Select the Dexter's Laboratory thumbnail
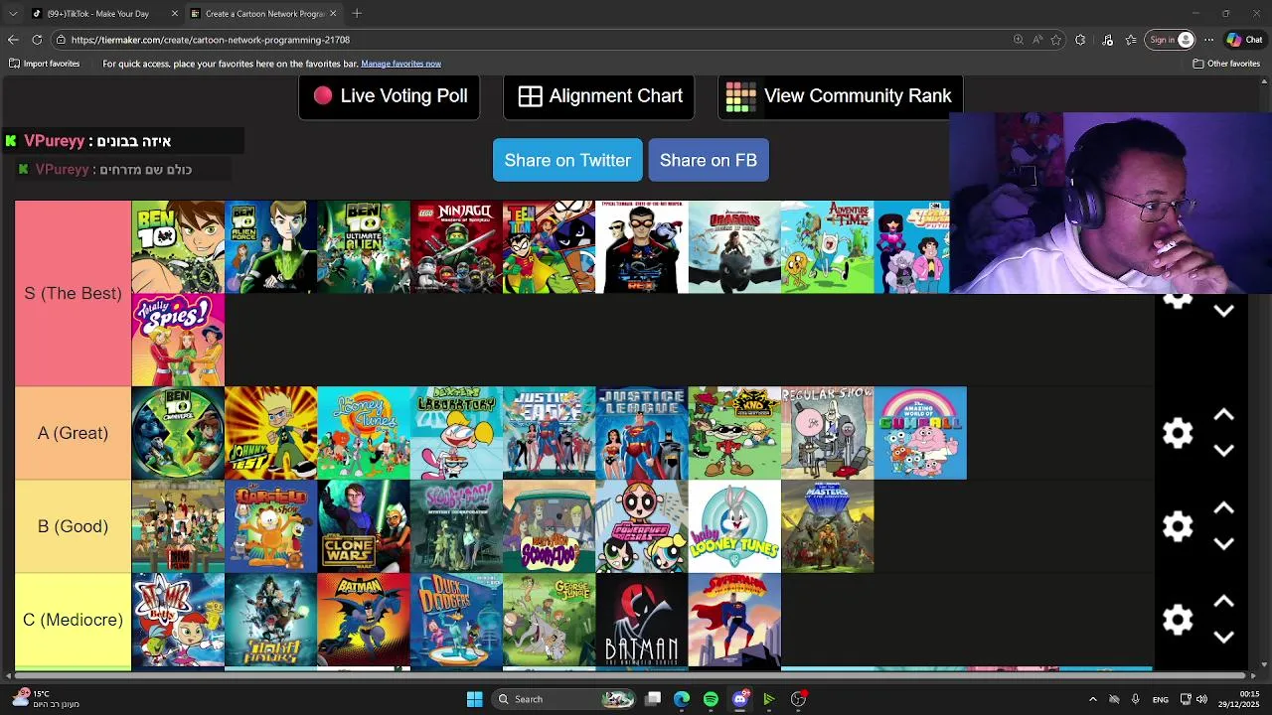This screenshot has width=1272, height=715. coord(456,433)
